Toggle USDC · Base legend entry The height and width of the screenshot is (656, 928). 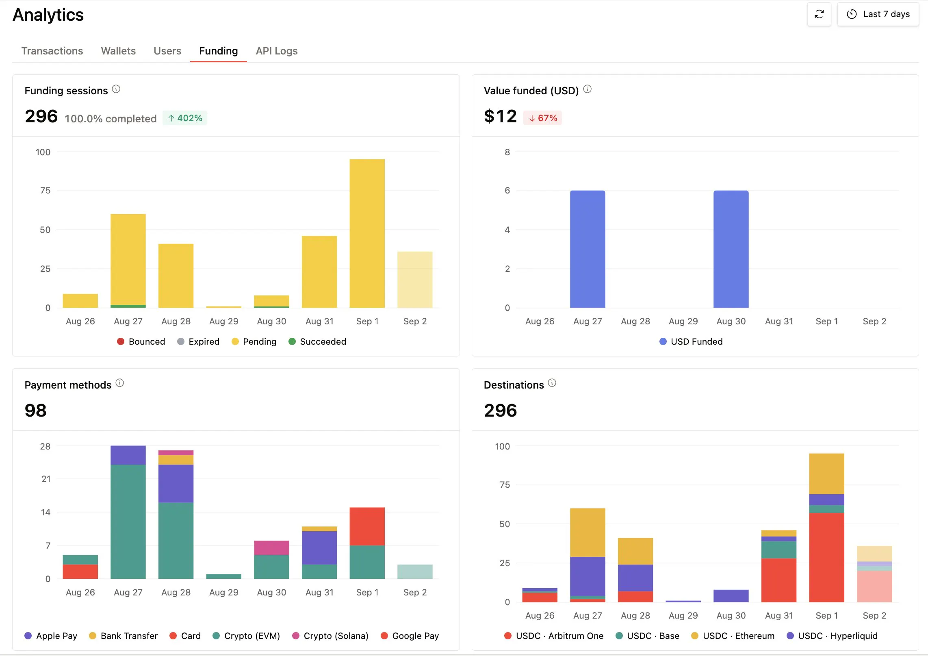[647, 636]
